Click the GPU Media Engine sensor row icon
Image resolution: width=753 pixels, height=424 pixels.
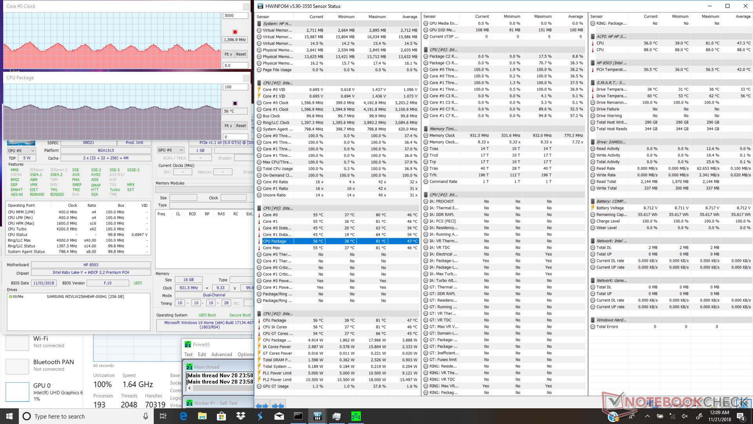426,24
